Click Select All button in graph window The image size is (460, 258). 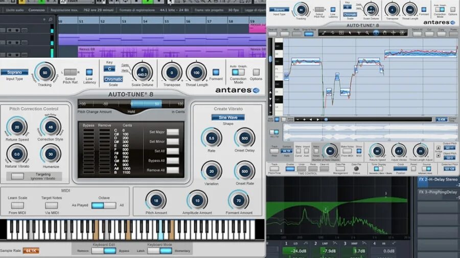pos(417,34)
